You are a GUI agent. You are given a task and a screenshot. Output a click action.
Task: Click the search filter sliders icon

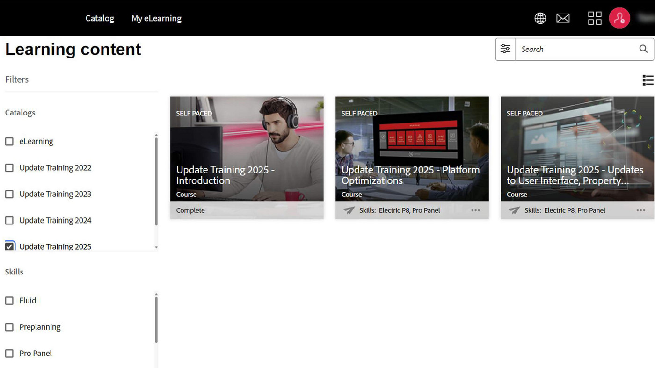(x=505, y=49)
